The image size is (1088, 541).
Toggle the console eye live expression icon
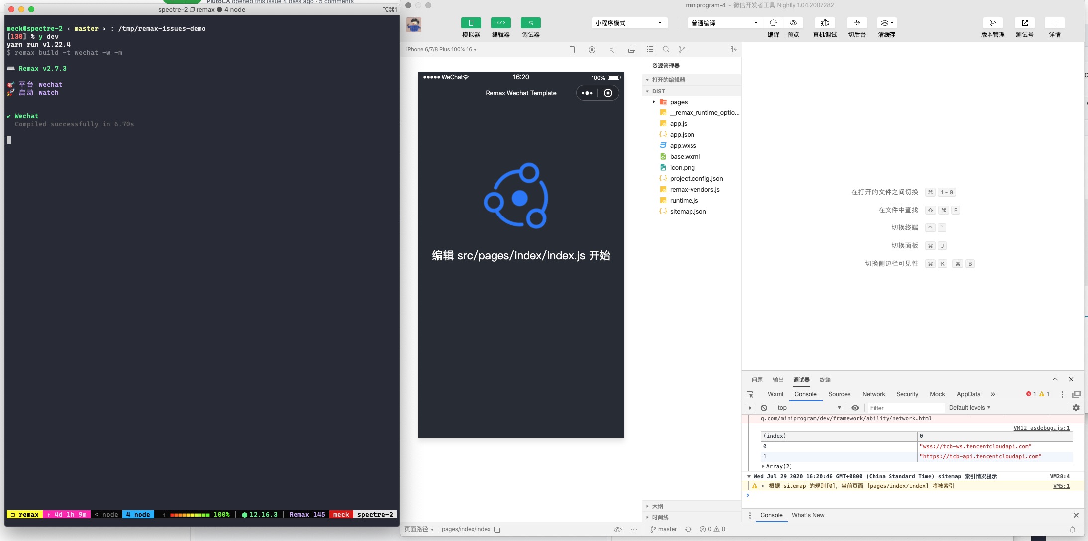[x=855, y=408]
